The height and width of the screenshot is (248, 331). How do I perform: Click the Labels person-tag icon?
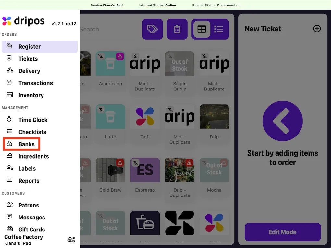[x=10, y=168]
